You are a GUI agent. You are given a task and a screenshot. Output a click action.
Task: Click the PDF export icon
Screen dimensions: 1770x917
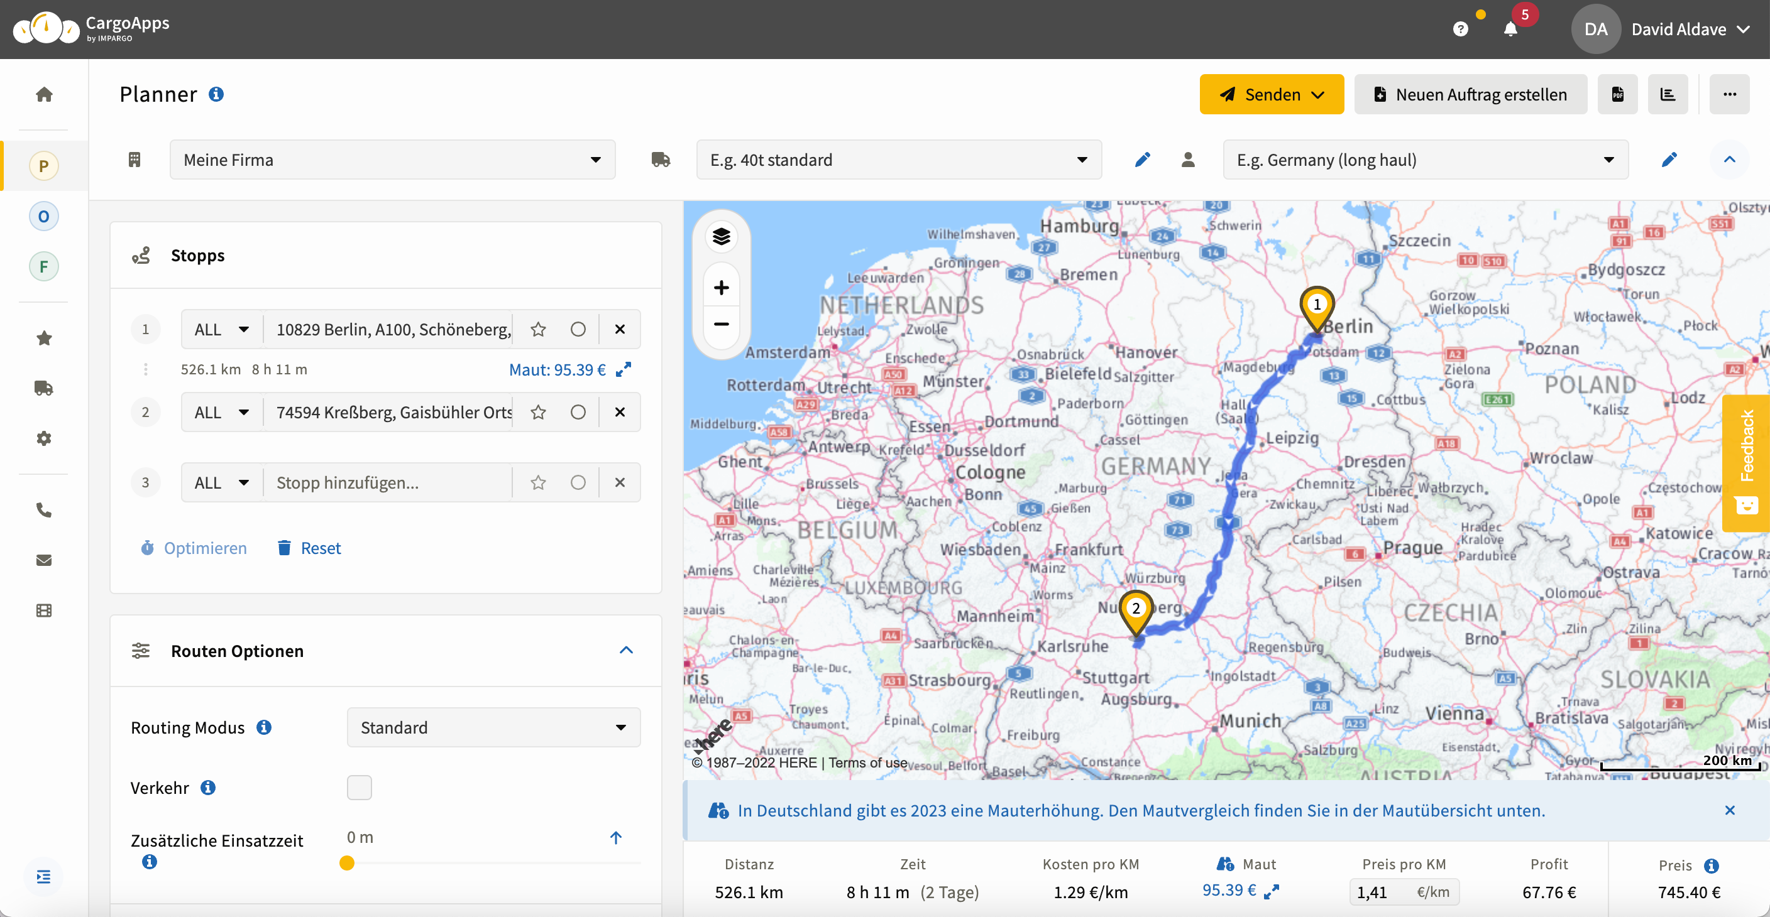(1617, 94)
